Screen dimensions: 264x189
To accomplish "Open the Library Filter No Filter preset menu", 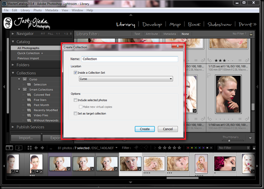I will pos(239,34).
